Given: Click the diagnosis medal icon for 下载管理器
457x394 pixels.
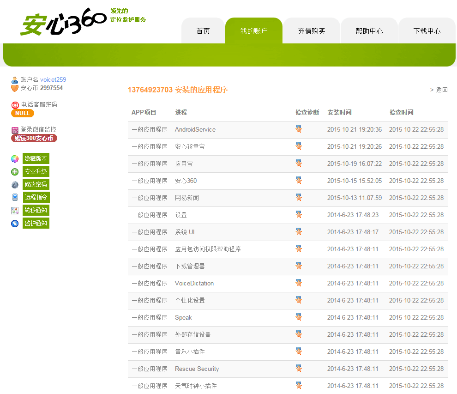Looking at the screenshot, I should pyautogui.click(x=299, y=266).
